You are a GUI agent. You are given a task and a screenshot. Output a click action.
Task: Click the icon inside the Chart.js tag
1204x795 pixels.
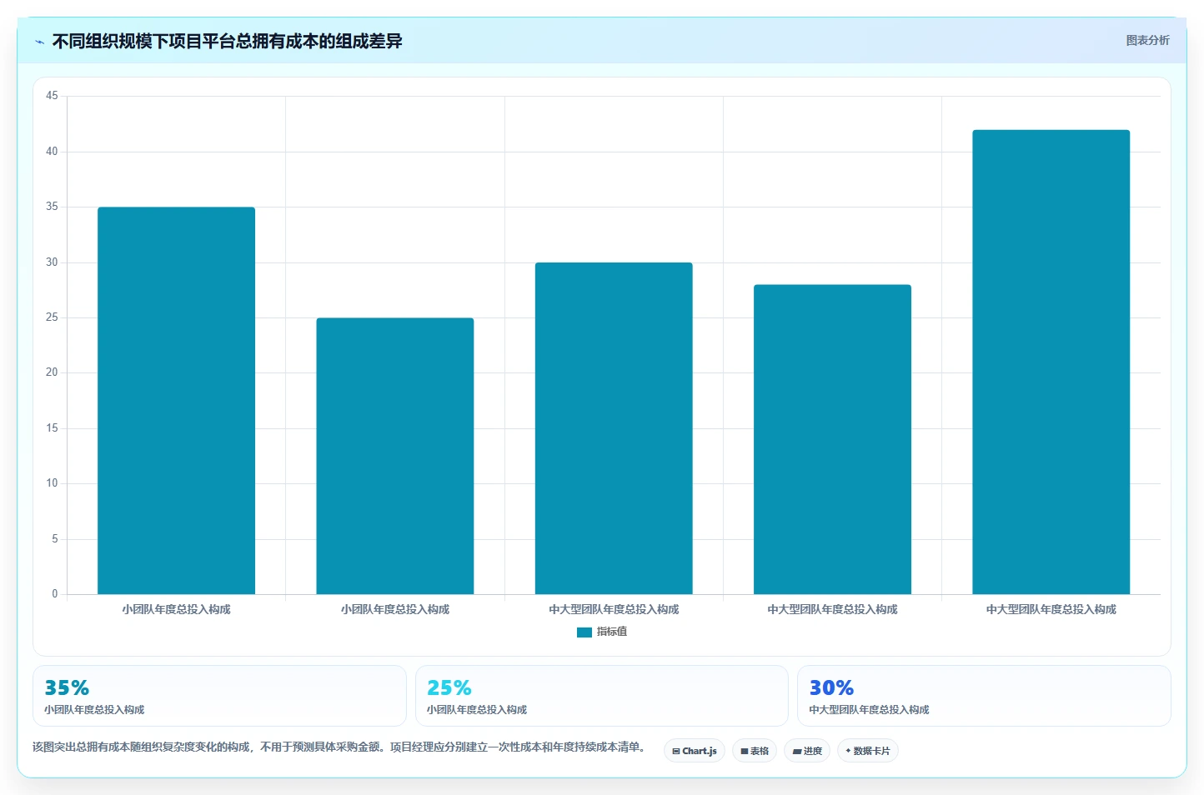(x=676, y=751)
